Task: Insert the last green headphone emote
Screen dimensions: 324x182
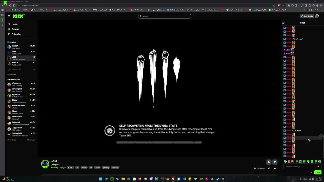Action: click(320, 161)
